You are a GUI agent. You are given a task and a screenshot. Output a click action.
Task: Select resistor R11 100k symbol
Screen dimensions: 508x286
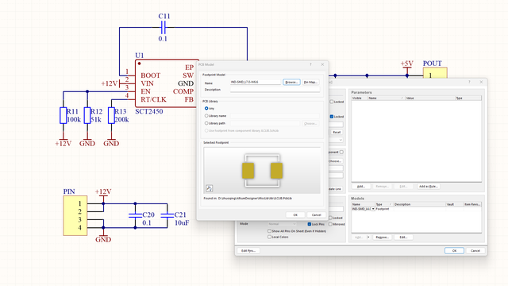coord(63,115)
